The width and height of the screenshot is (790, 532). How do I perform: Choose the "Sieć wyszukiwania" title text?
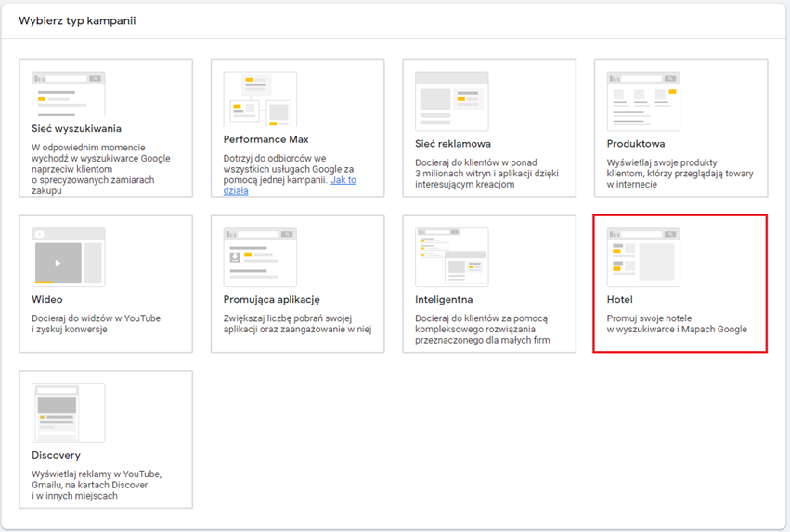point(76,129)
